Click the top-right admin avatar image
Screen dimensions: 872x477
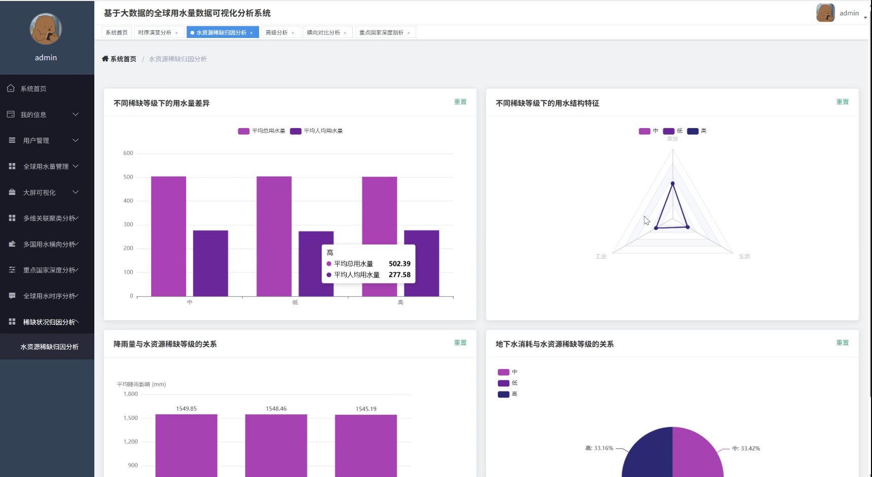(x=825, y=13)
